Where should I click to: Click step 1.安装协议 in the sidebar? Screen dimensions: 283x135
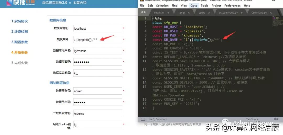[x=19, y=21]
